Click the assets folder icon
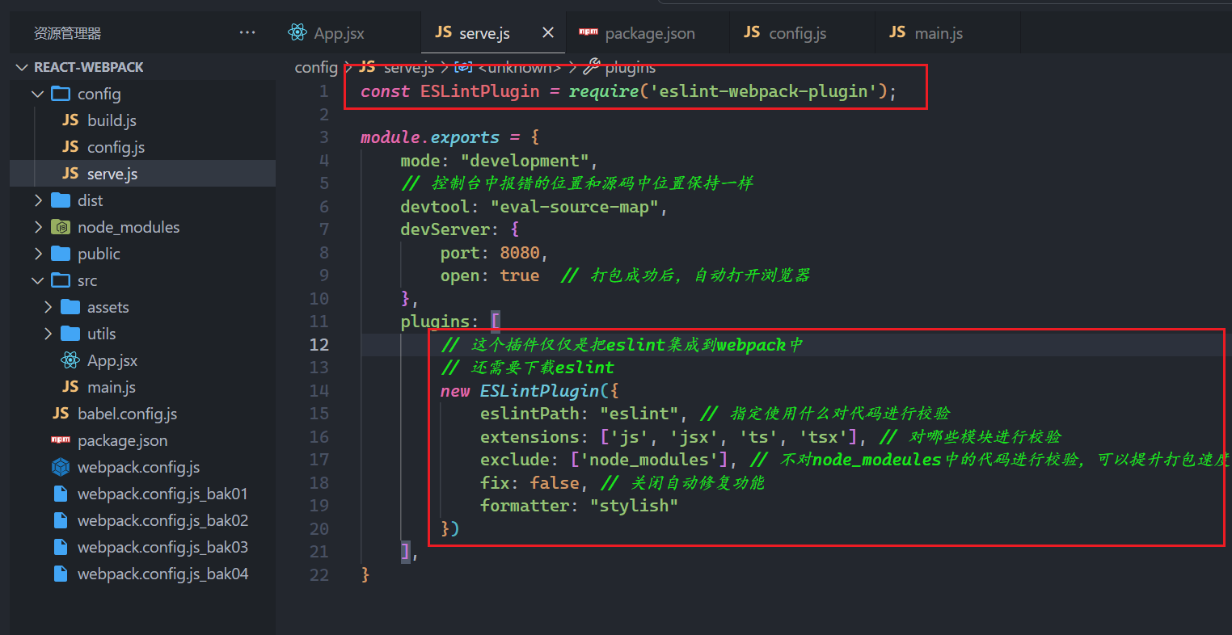This screenshot has width=1232, height=635. (x=70, y=307)
